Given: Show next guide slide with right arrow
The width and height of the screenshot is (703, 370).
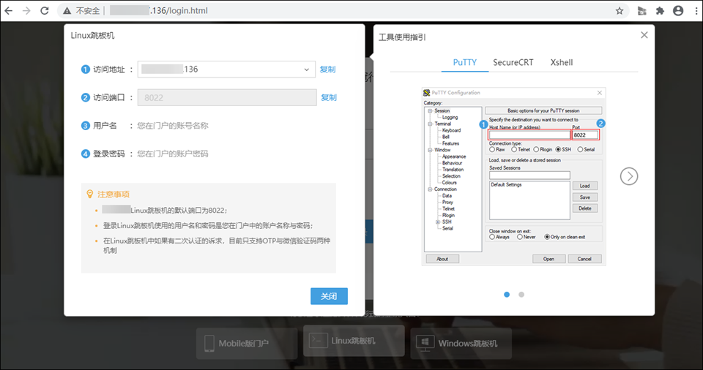Looking at the screenshot, I should (629, 176).
